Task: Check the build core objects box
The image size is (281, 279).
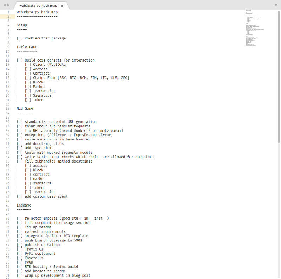Action: point(20,60)
